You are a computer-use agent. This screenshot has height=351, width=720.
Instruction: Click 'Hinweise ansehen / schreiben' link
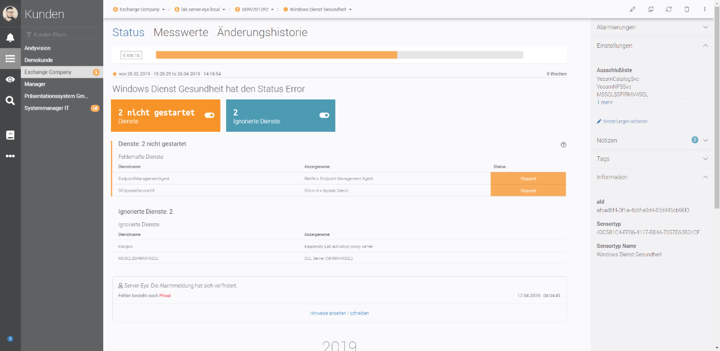click(x=340, y=313)
